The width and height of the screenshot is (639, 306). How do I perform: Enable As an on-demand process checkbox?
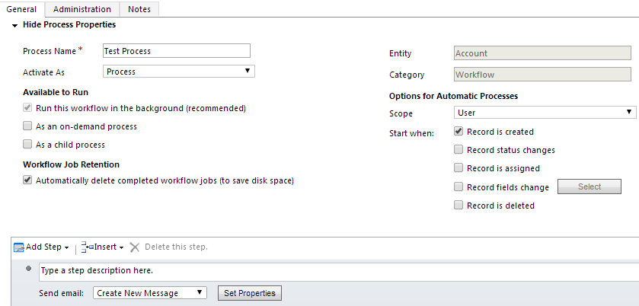[x=28, y=126]
